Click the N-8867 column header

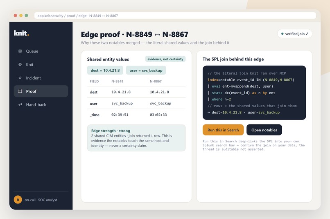[x=156, y=81]
